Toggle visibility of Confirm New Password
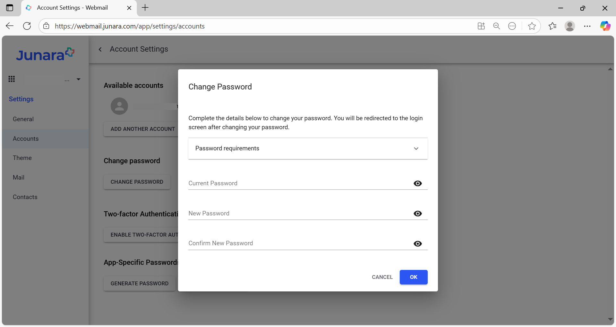 [x=418, y=244]
